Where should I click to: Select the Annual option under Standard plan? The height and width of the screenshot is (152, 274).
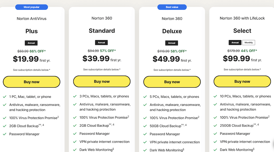coord(101,42)
